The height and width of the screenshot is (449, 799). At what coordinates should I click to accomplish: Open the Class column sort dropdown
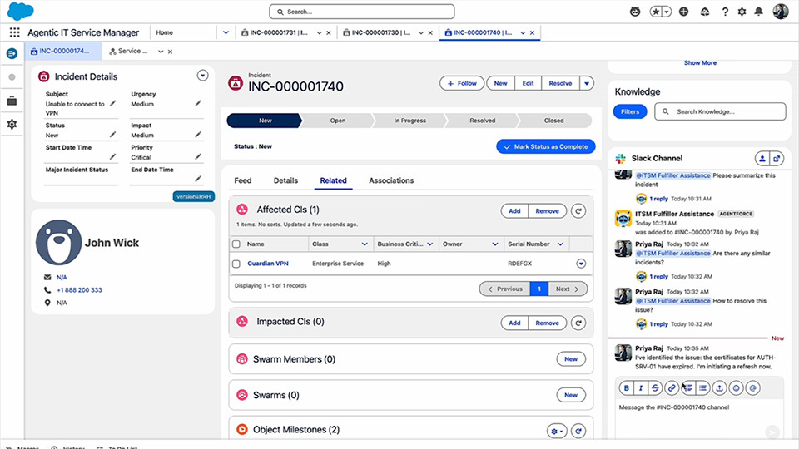[365, 244]
